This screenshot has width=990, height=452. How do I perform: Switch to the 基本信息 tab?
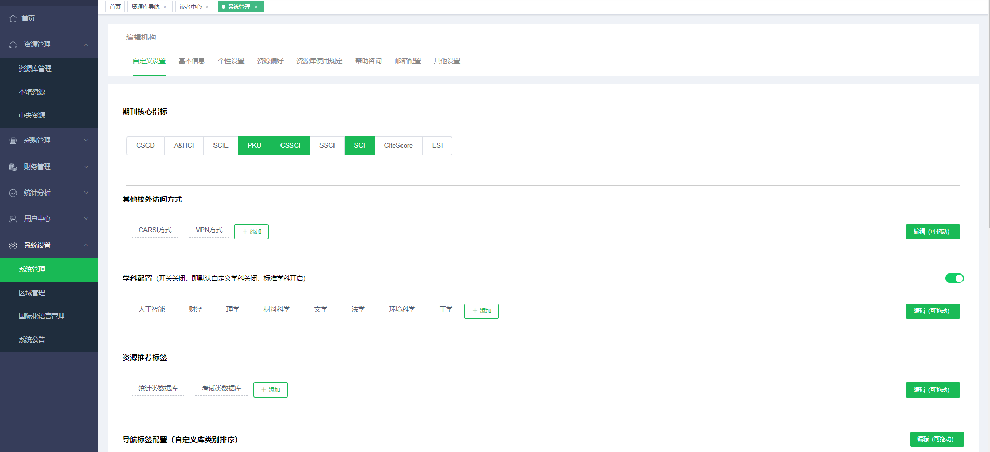coord(192,61)
